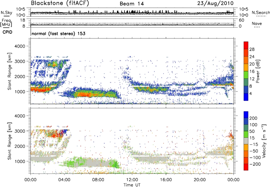The width and height of the screenshot is (270, 187).
Task: Click the red top segment of Power colorbar
Action: click(x=246, y=45)
